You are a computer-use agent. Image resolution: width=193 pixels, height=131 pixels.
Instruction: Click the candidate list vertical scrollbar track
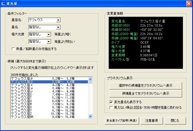pyautogui.click(x=90, y=101)
